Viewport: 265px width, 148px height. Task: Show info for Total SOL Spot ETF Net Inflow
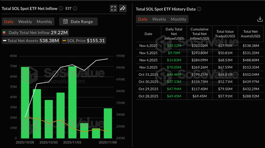[x=61, y=8]
